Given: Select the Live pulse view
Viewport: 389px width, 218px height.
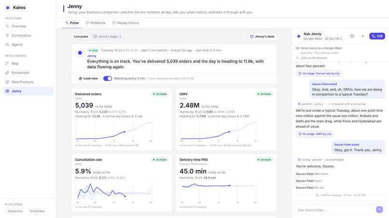Looking at the screenshot, I should click(81, 37).
